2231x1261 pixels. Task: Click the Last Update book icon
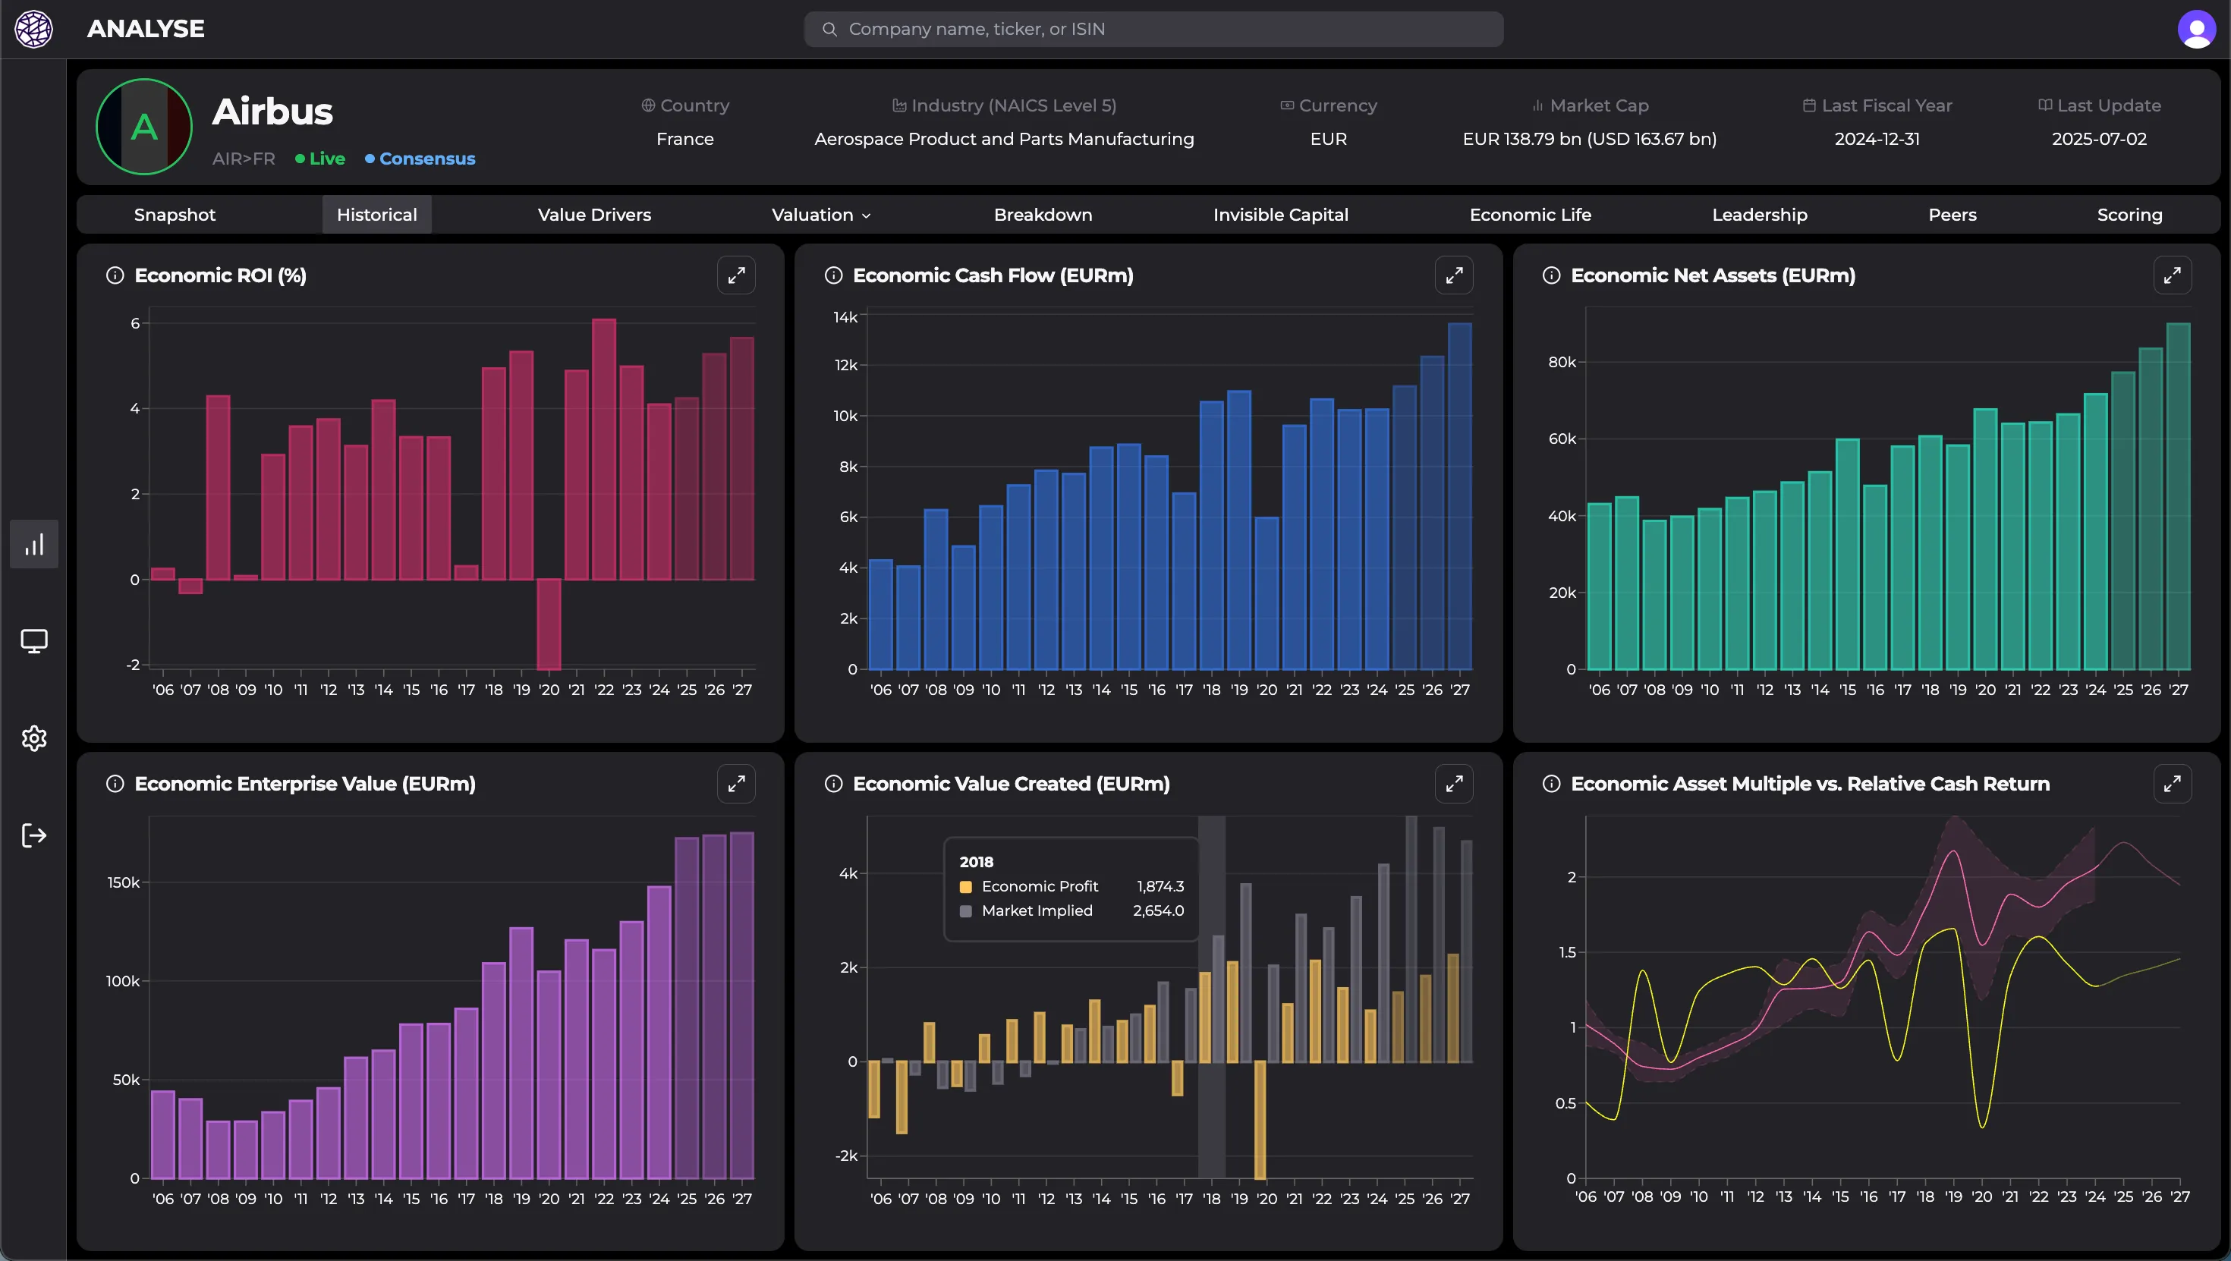tap(2045, 105)
